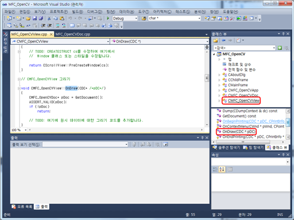Click the toggle bookmark icon
Screen dimensions: 294x220
click(x=72, y=25)
